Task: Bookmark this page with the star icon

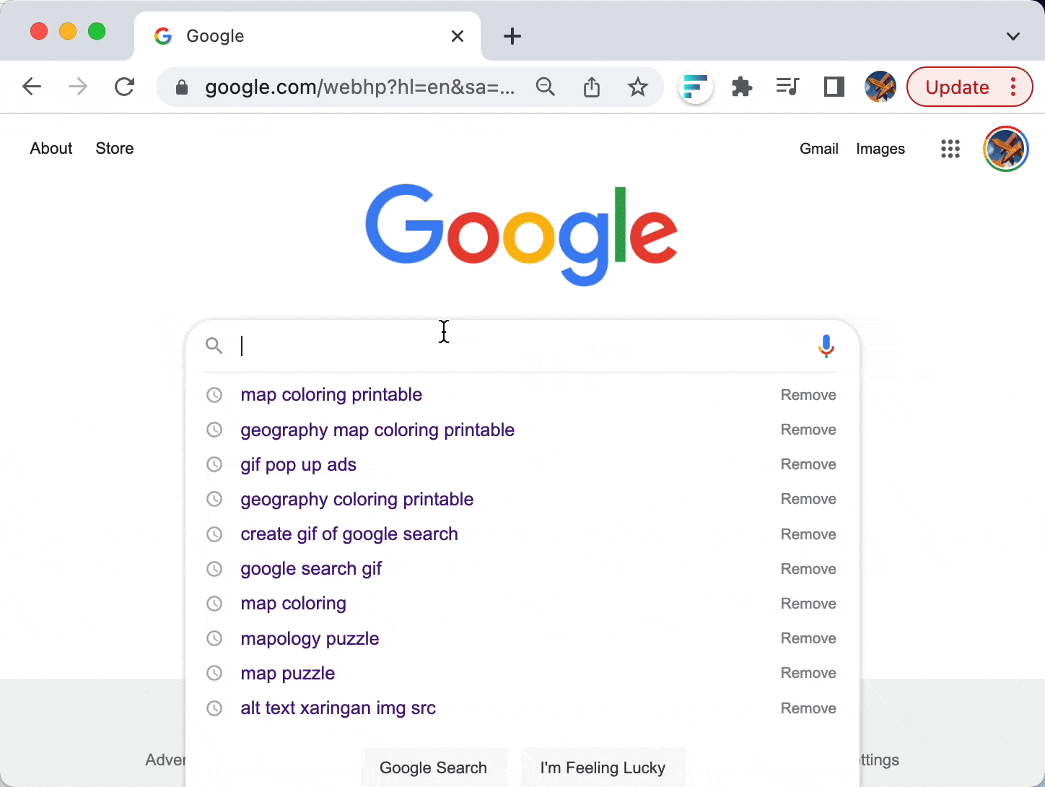Action: pyautogui.click(x=637, y=87)
